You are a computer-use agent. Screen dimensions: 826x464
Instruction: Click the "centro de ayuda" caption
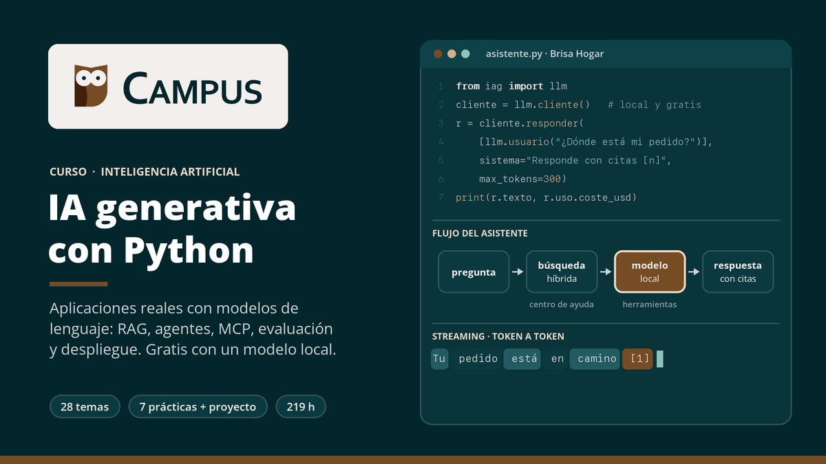point(562,304)
